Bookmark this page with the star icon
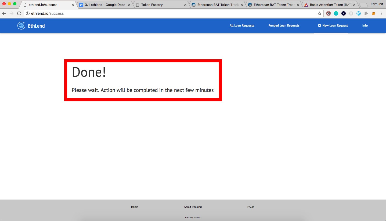The width and height of the screenshot is (386, 221). tap(320, 13)
